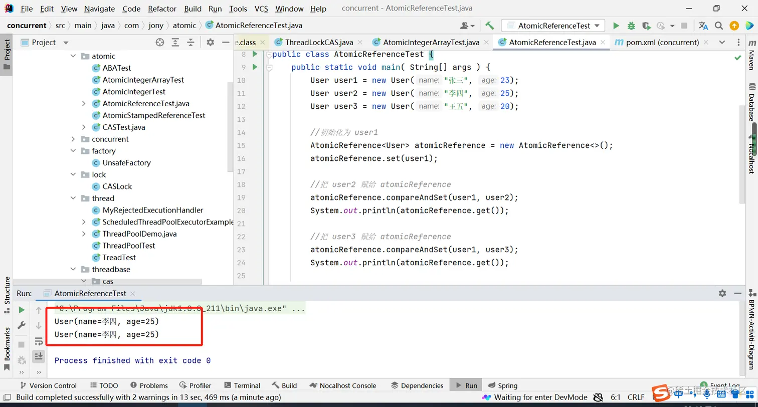Viewport: 758px width, 407px height.
Task: Open the Navigate menu
Action: click(x=99, y=9)
